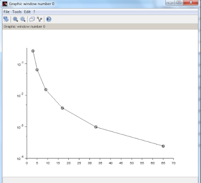Viewport: 201px width, 183px height.
Task: Click the Scilab logo in title bar
Action: coord(5,3)
